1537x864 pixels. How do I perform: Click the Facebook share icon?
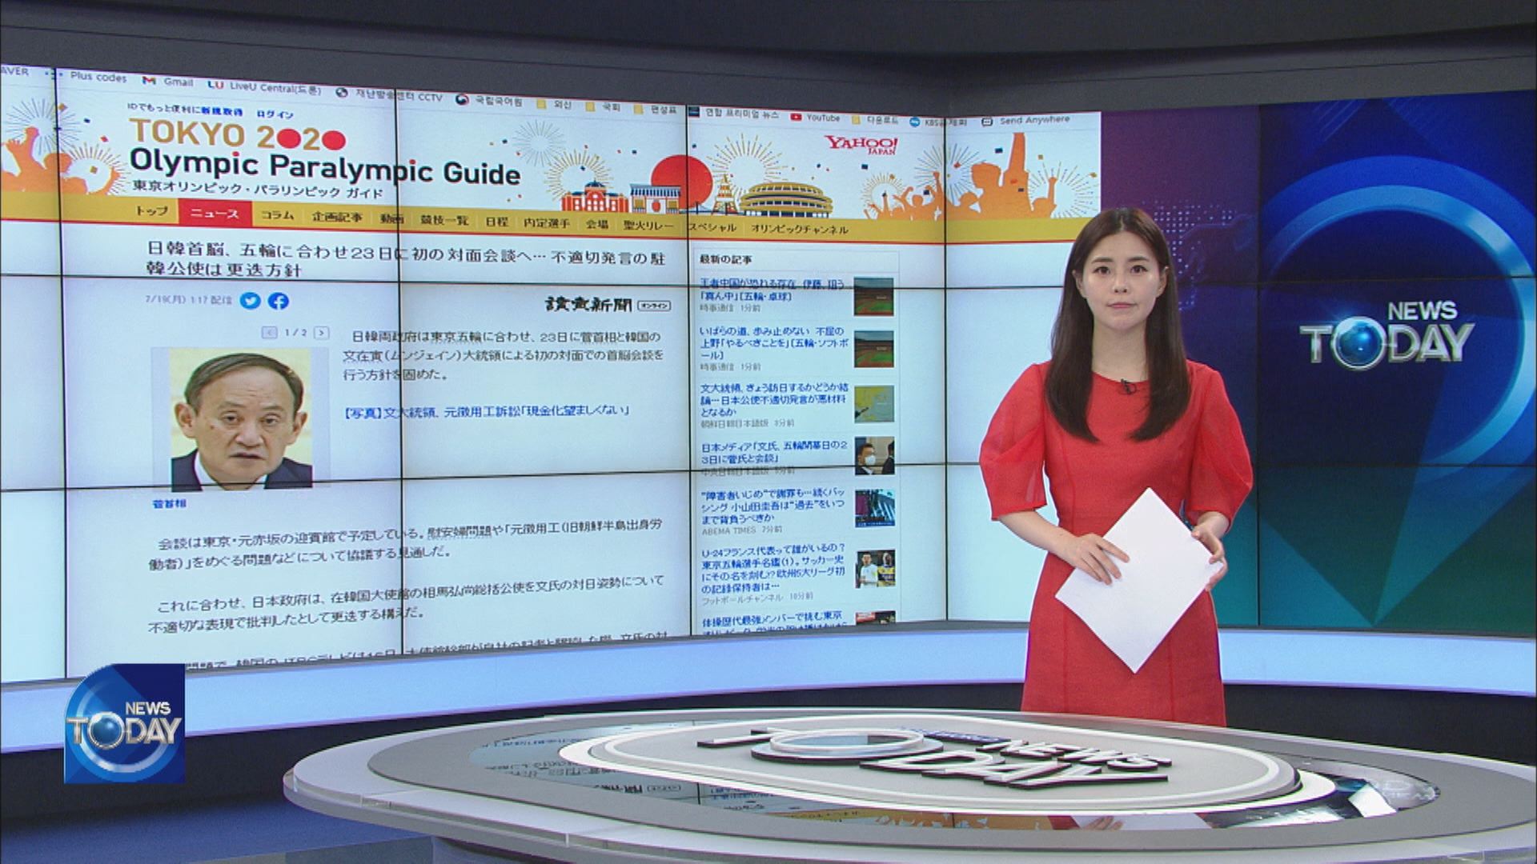click(278, 302)
